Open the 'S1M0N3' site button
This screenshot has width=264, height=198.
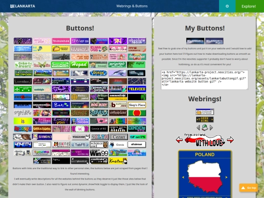(x=42, y=137)
